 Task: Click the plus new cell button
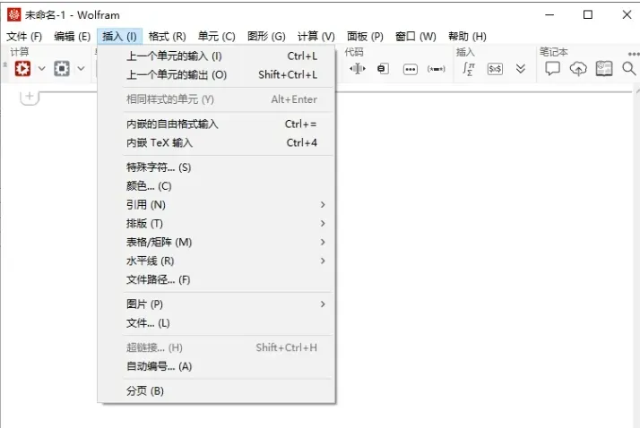[30, 97]
